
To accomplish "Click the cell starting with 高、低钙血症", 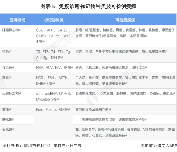I will [x=125, y=132].
